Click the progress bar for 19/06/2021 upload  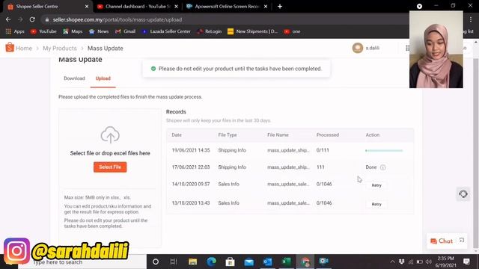click(x=384, y=150)
